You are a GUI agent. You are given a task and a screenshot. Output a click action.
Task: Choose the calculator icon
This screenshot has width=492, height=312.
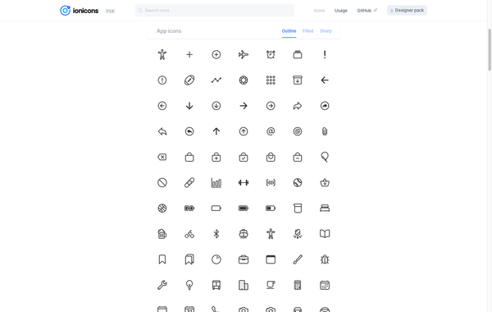pyautogui.click(x=298, y=285)
